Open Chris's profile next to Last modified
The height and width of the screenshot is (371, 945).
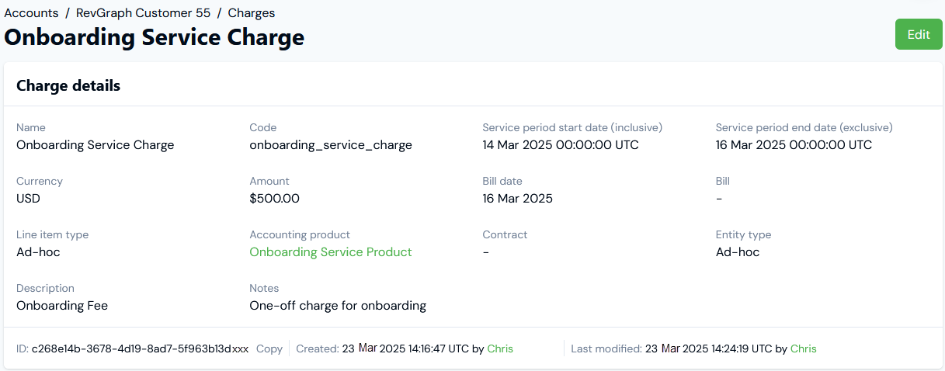[x=803, y=349]
